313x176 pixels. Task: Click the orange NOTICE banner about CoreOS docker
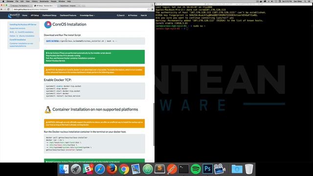[x=94, y=71]
